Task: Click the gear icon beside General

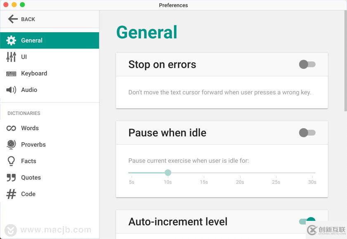Action: [11, 40]
